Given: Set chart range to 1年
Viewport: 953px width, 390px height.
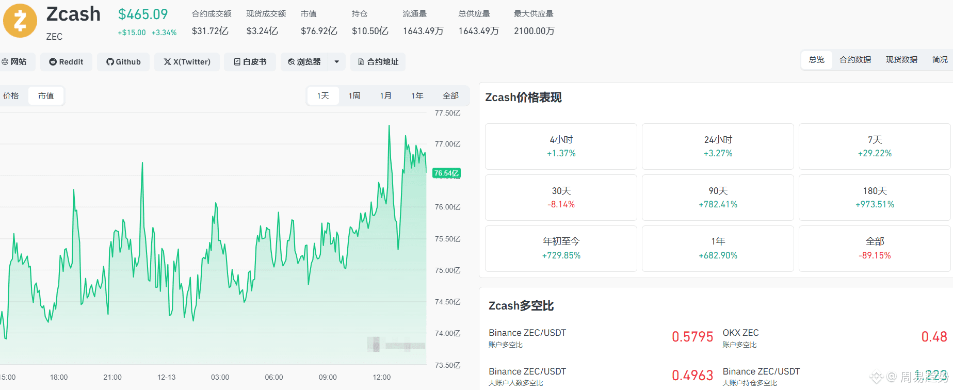Looking at the screenshot, I should pos(417,96).
